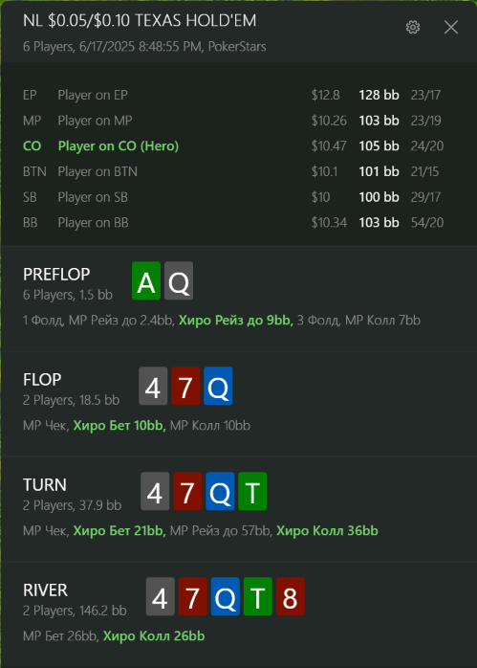The width and height of the screenshot is (477, 668).
Task: Select the blue Q flop card
Action: [x=218, y=386]
